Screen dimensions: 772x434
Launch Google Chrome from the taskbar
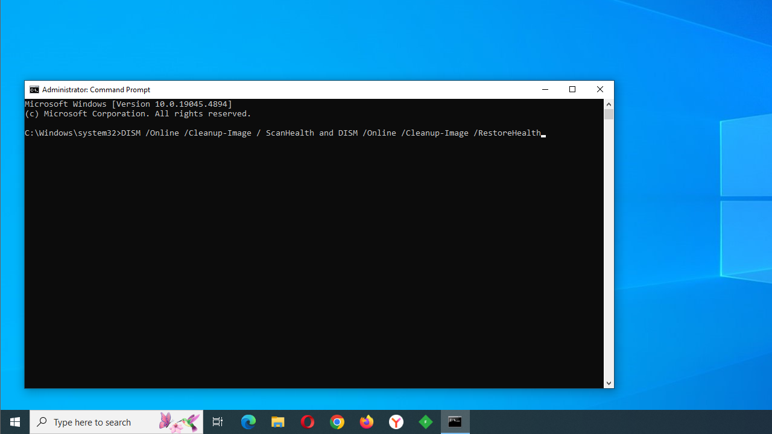[337, 422]
